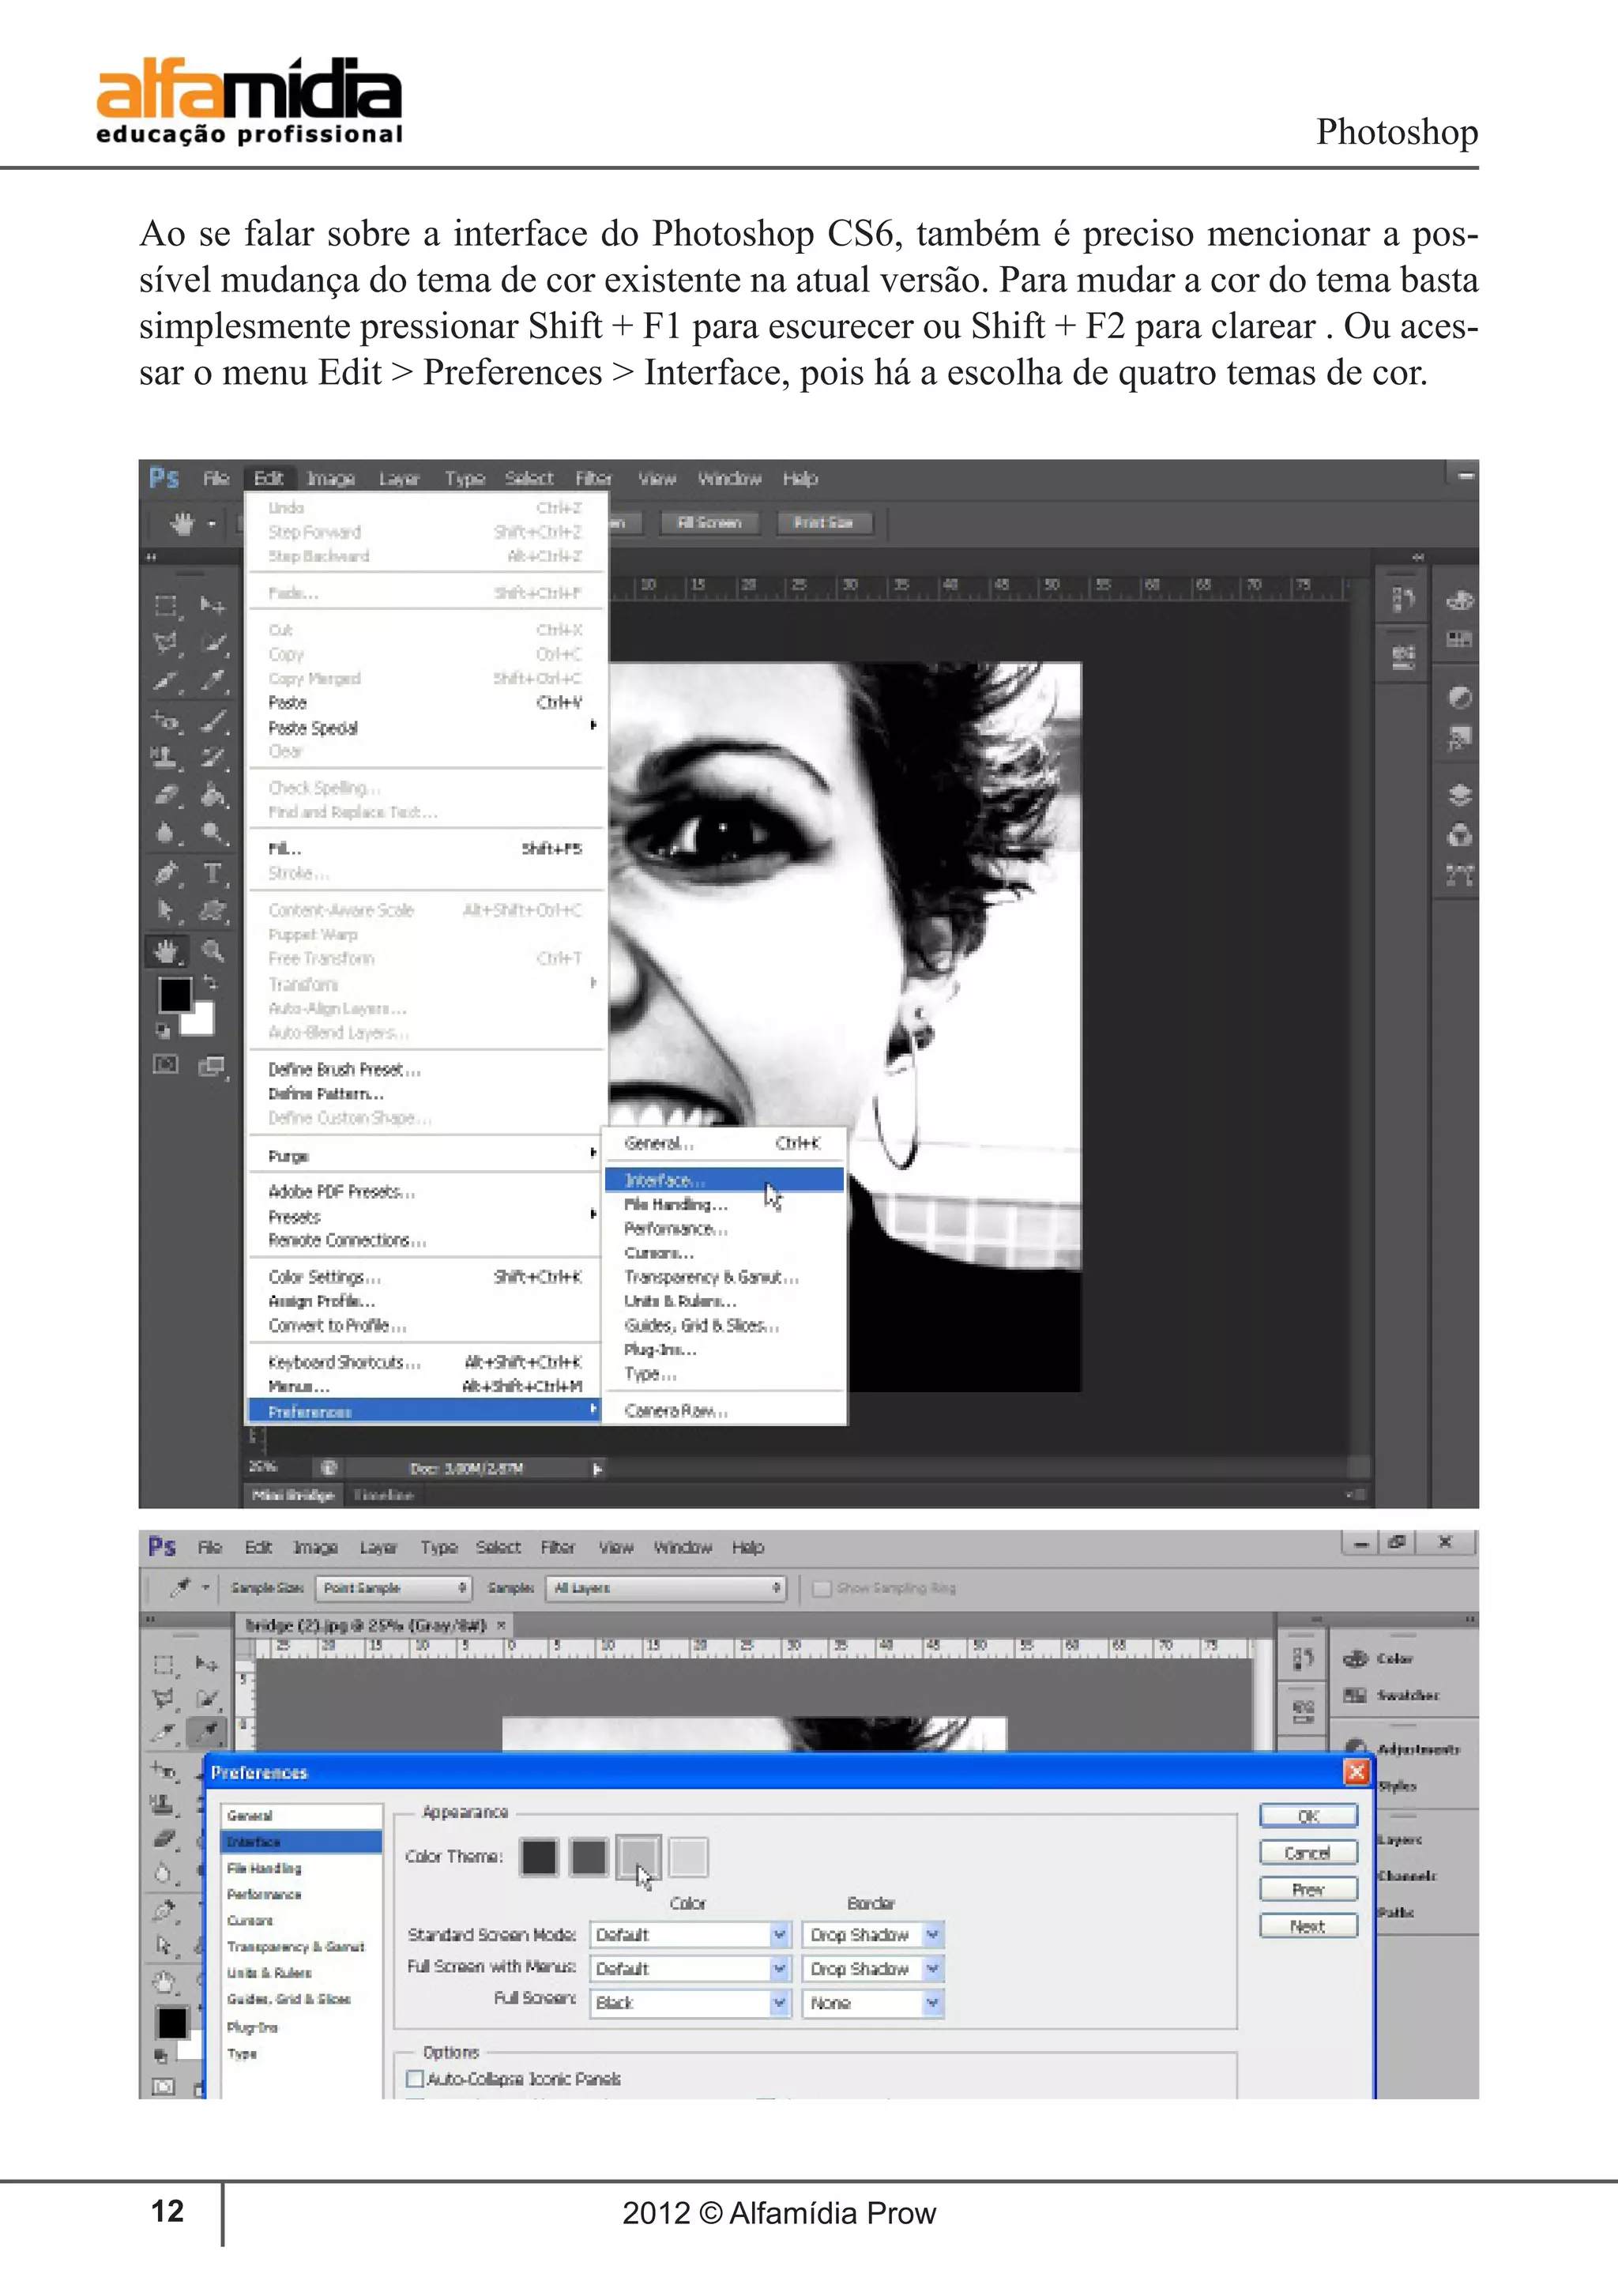The image size is (1618, 2296).
Task: Open the History panel icon in upper screenshot
Action: point(1403,599)
